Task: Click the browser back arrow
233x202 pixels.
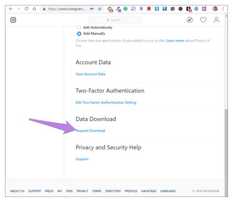Action: click(x=11, y=9)
